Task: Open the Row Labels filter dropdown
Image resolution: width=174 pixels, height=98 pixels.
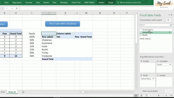Action: pyautogui.click(x=55, y=37)
